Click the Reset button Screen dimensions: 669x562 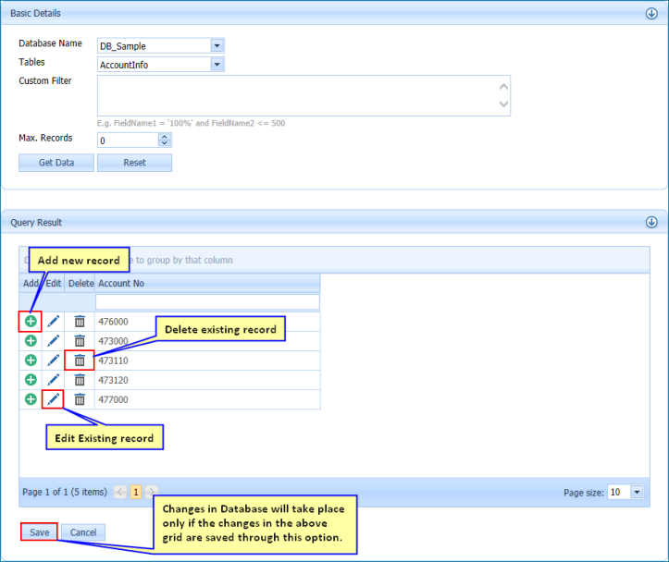(134, 163)
